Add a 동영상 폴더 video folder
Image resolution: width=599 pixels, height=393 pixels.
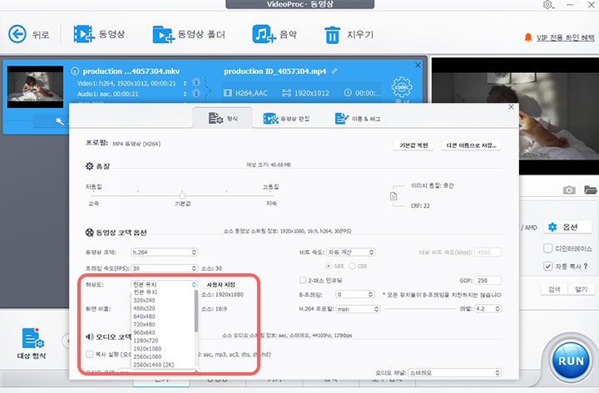(x=164, y=35)
